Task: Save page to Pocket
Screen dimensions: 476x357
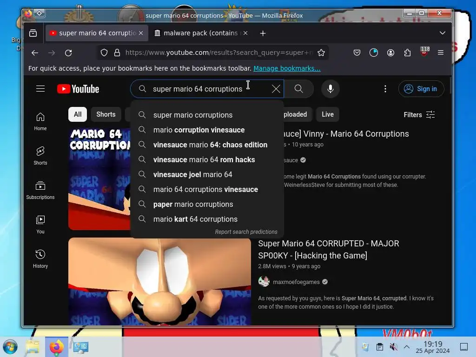Action: (357, 53)
